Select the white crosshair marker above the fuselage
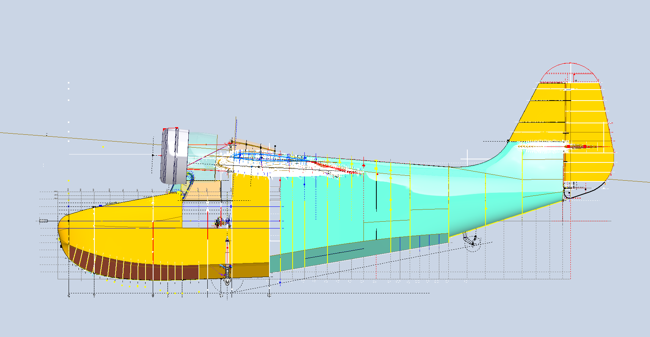The image size is (650, 337). pos(468,157)
